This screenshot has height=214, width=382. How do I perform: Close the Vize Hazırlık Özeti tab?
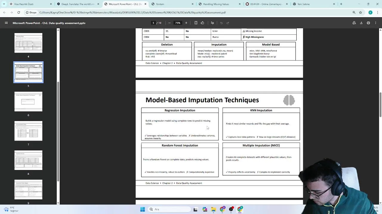[x=51, y=4]
